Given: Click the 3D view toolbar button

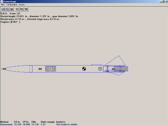Looking at the screenshot, I should tap(12, 9).
